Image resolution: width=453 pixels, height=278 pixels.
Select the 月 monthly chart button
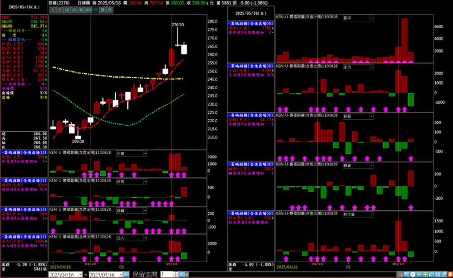click(x=110, y=10)
